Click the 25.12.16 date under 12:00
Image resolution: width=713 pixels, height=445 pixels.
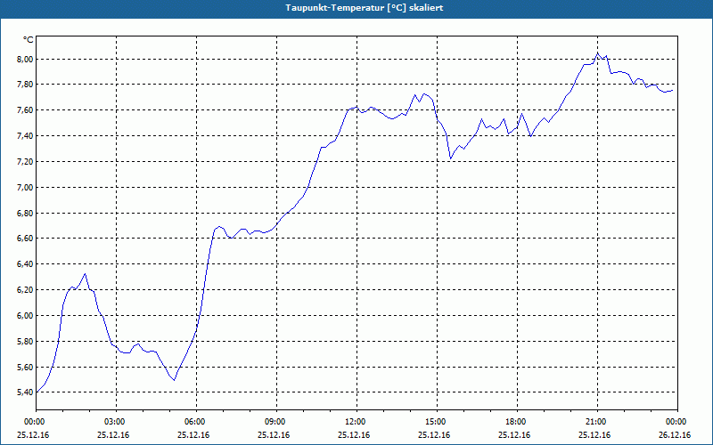pyautogui.click(x=354, y=435)
